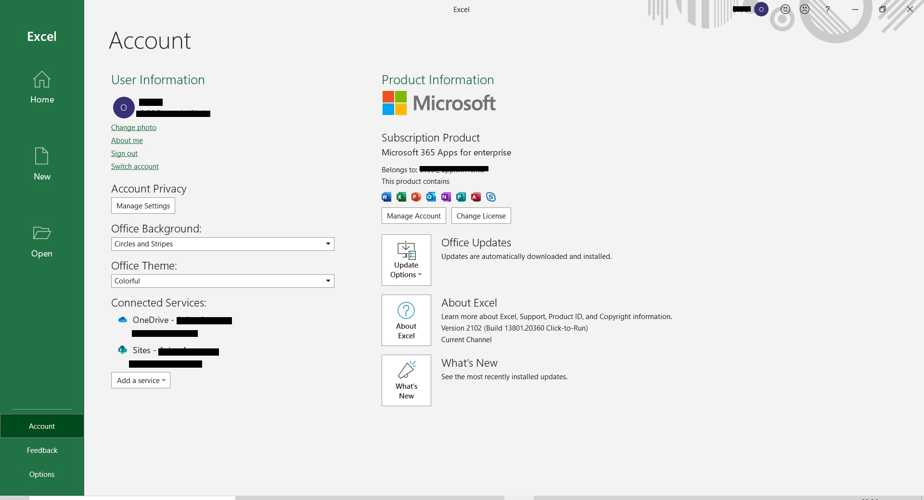Minimize the Excel window
Screen dimensions: 924x500
tap(855, 9)
